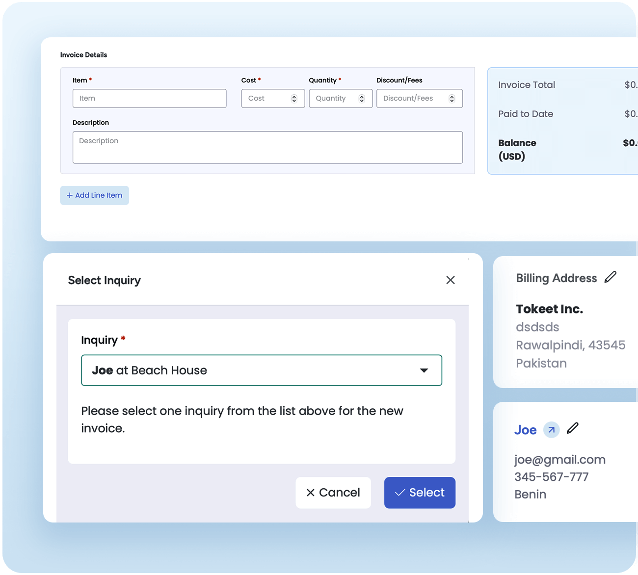
Task: Focus the Item name input field
Action: [x=149, y=99]
